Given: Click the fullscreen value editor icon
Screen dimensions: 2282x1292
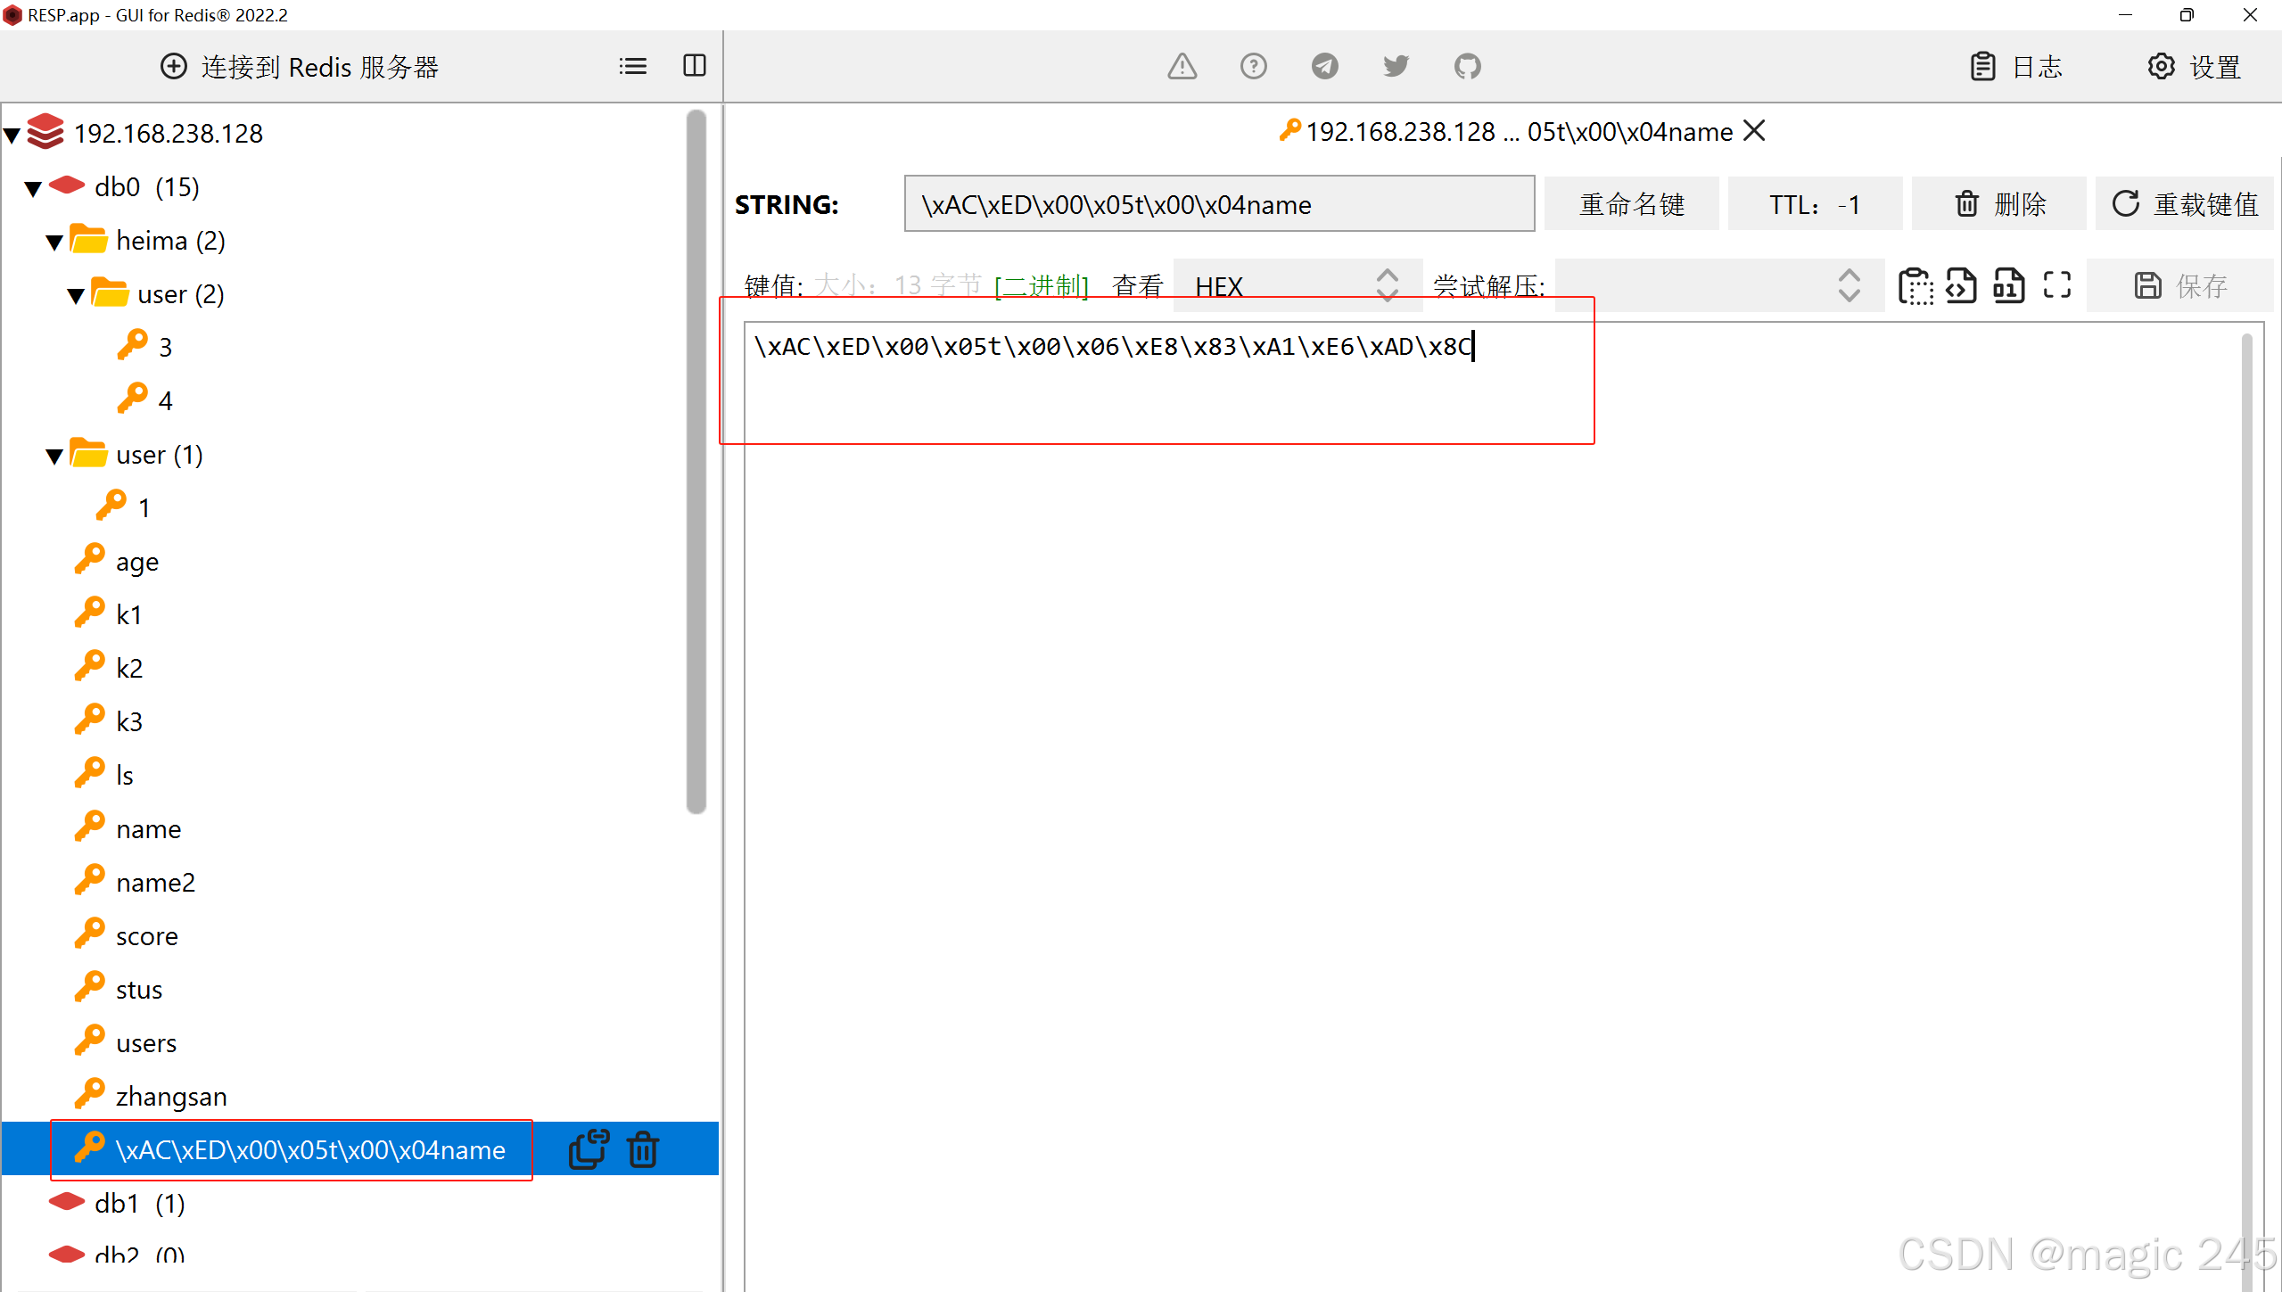Looking at the screenshot, I should [2056, 285].
